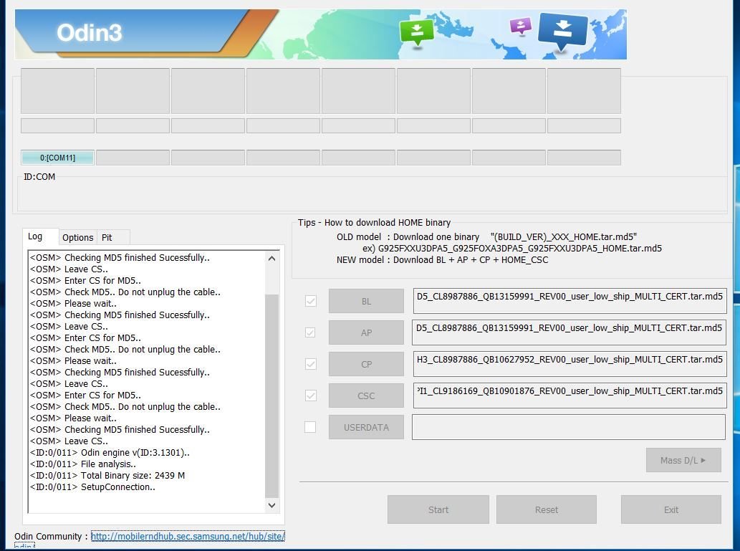This screenshot has height=551, width=740.
Task: Click the "File analysis.." log line
Action: click(83, 464)
